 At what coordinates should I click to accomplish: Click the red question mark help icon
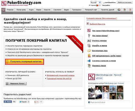(130, 10)
